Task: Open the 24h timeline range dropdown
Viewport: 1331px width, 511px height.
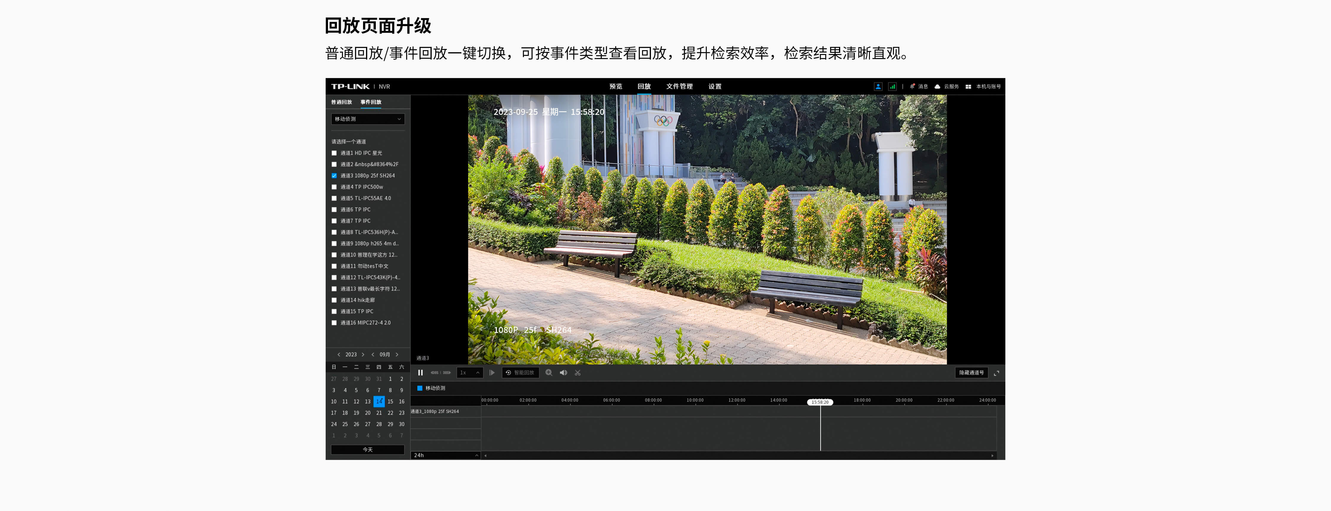Action: [445, 455]
